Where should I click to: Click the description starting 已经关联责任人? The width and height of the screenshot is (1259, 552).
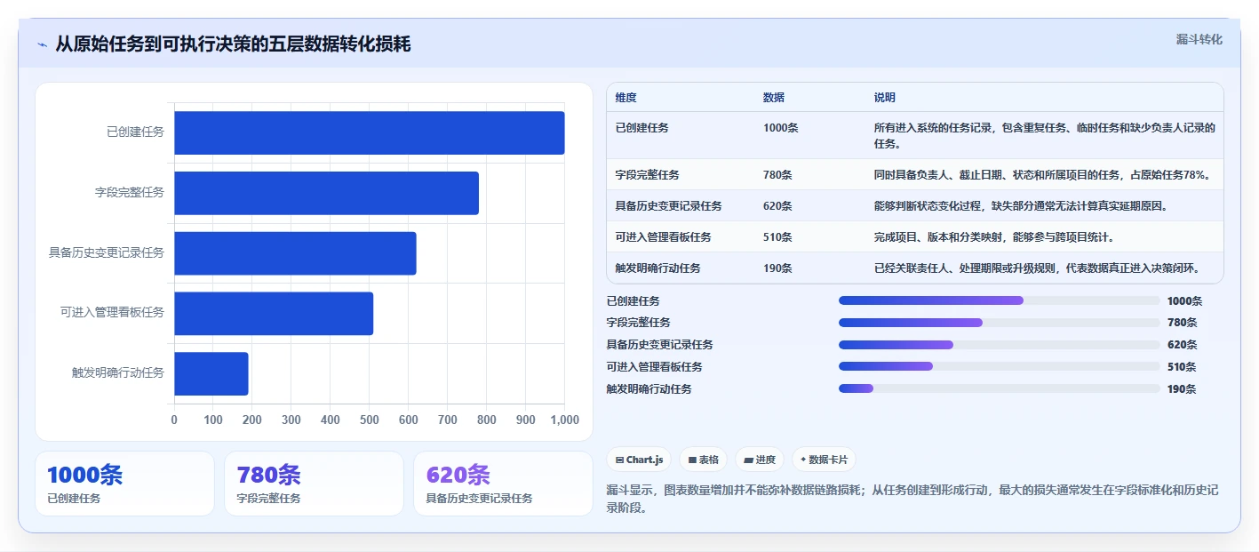coord(1037,268)
